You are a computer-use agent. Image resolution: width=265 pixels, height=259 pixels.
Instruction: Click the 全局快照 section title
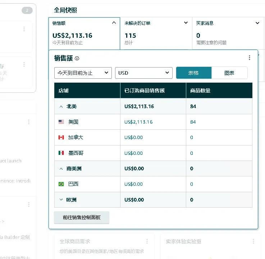[x=65, y=10]
